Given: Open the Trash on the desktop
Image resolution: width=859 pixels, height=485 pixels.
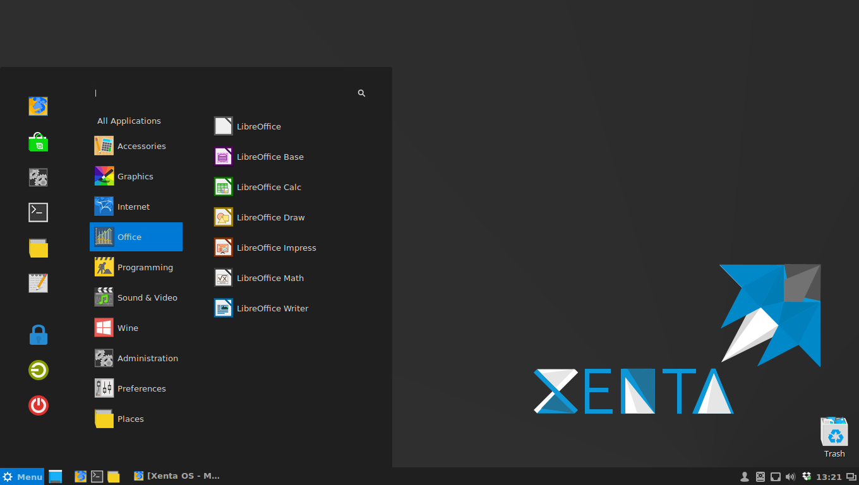Looking at the screenshot, I should coord(834,432).
